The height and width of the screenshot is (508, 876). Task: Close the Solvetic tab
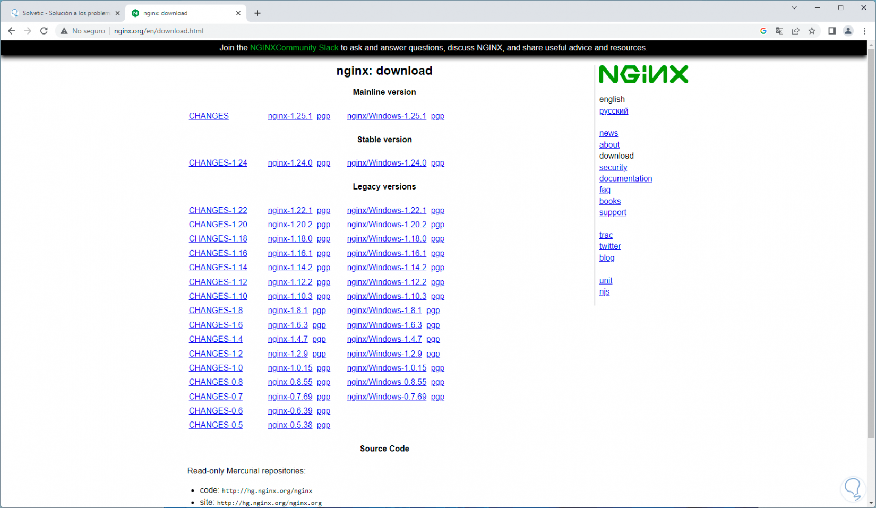[118, 13]
